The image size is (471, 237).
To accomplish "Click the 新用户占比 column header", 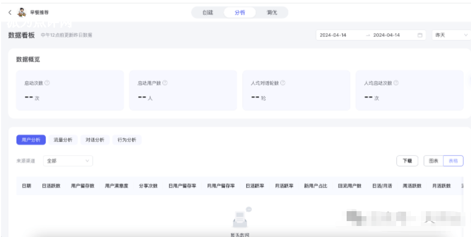I will click(316, 186).
